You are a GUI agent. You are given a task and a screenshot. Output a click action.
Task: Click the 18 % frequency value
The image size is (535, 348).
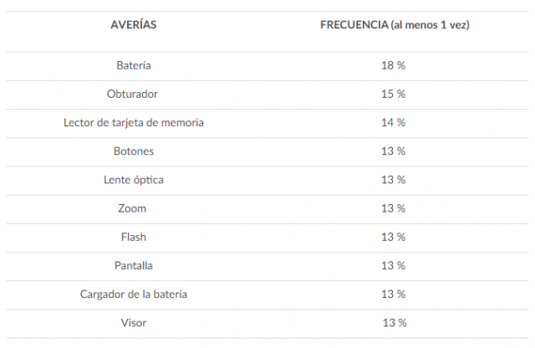[x=394, y=65]
